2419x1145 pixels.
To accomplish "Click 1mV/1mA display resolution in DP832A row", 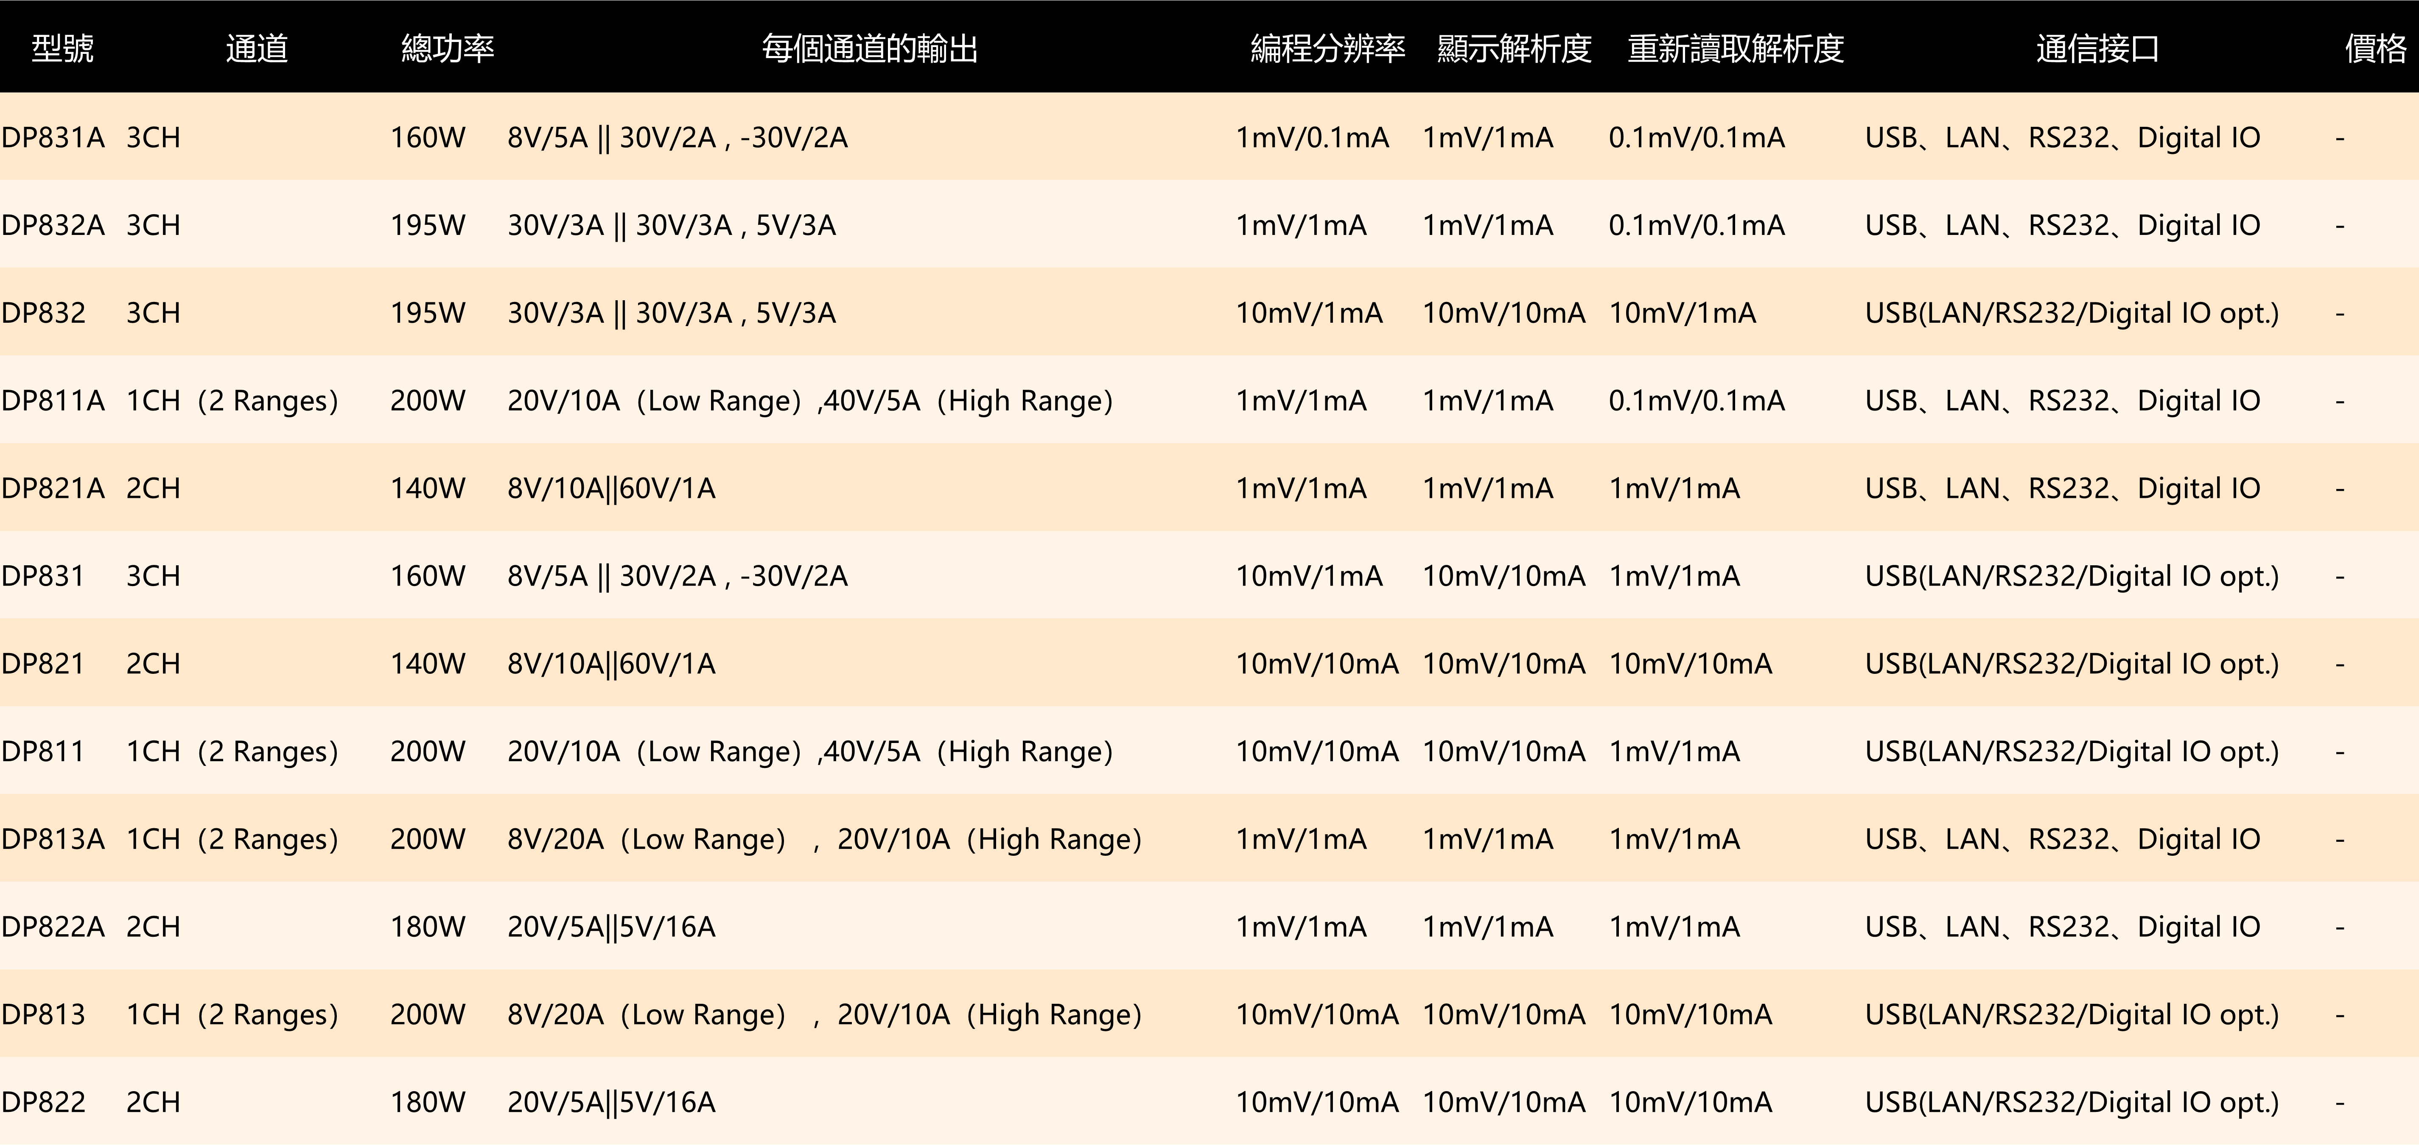I will pyautogui.click(x=1487, y=225).
